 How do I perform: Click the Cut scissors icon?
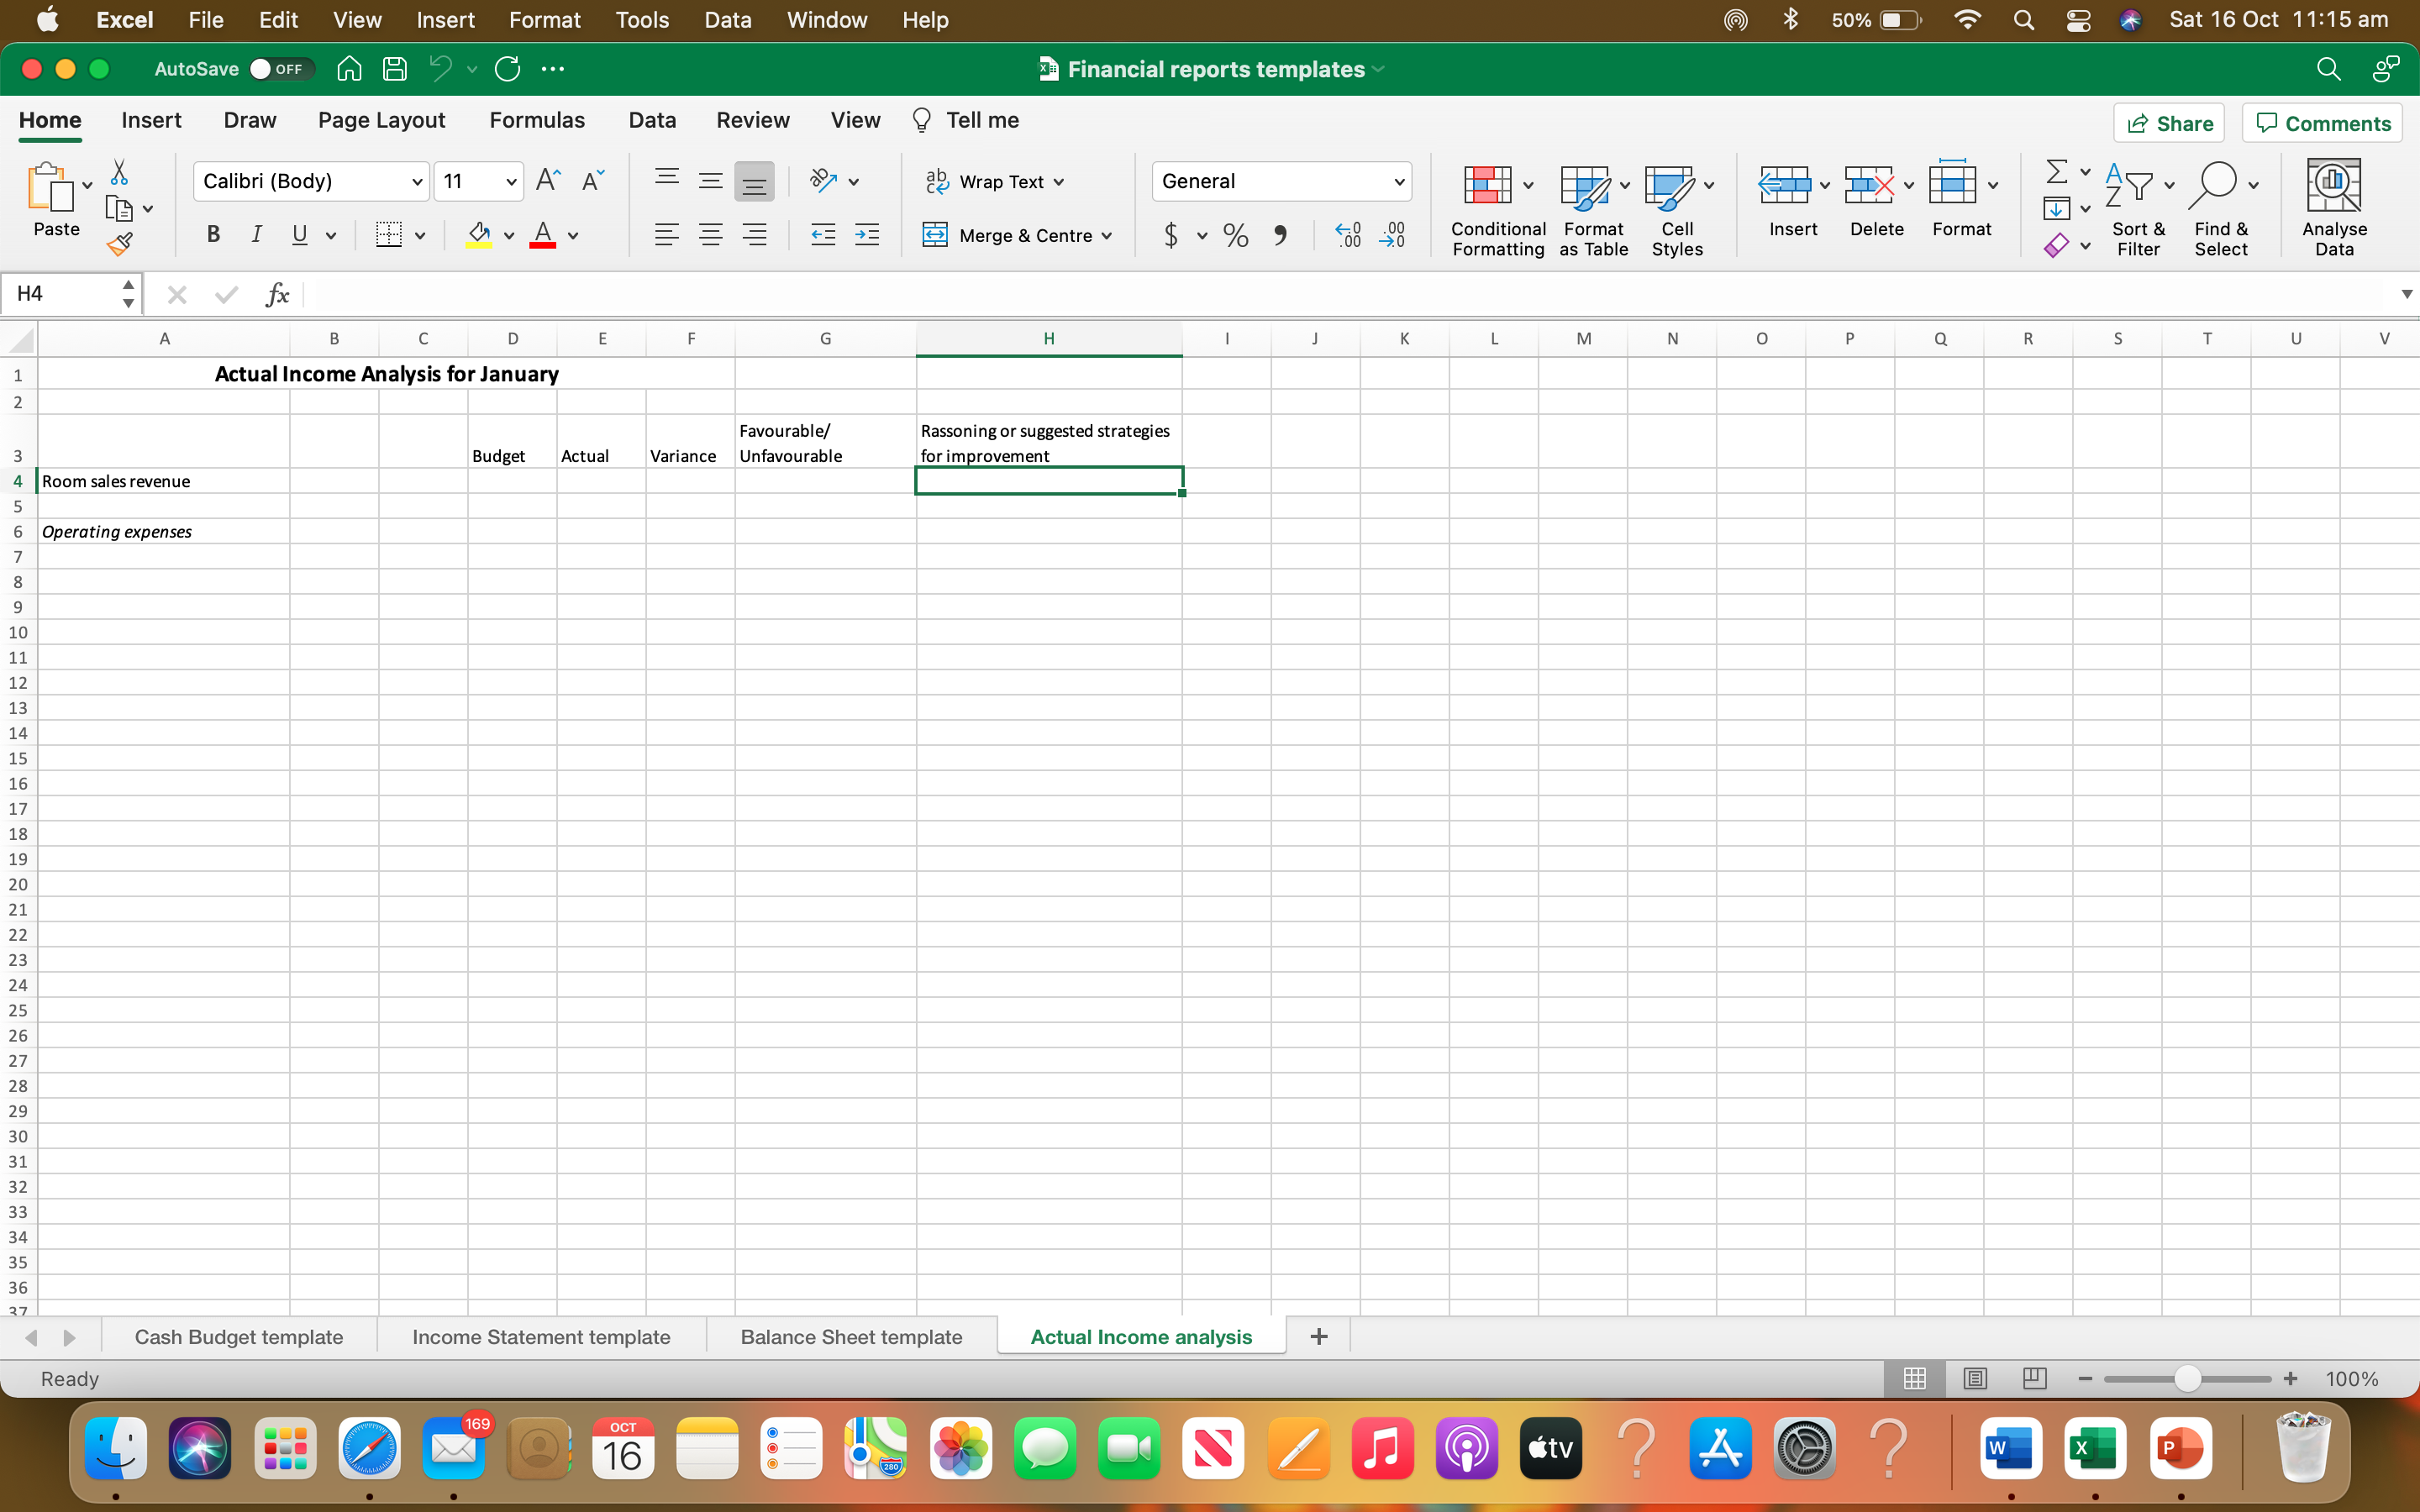[119, 172]
